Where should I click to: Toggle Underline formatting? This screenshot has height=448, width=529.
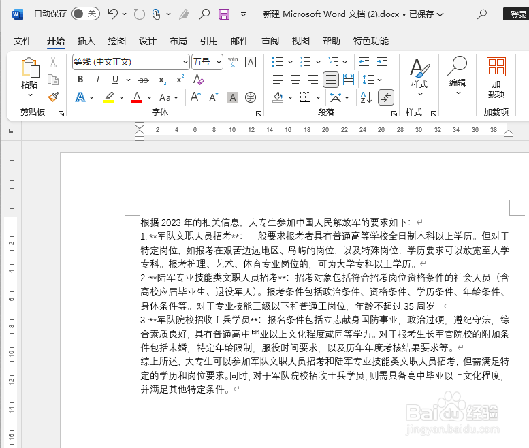click(115, 79)
